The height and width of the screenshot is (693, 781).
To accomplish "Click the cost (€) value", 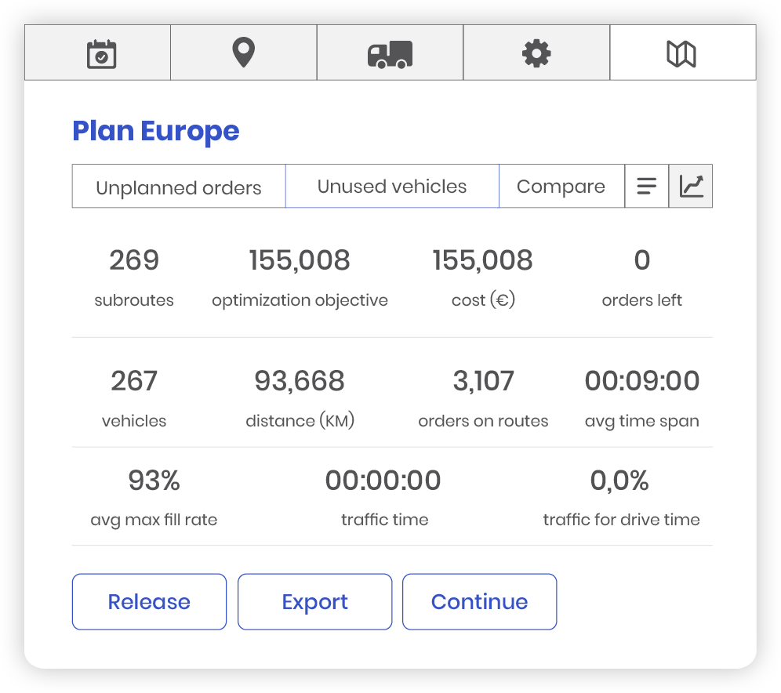I will pyautogui.click(x=482, y=261).
